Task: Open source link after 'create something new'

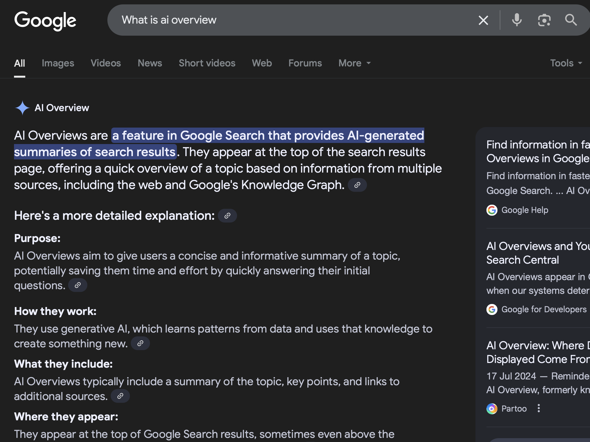Action: (x=140, y=344)
